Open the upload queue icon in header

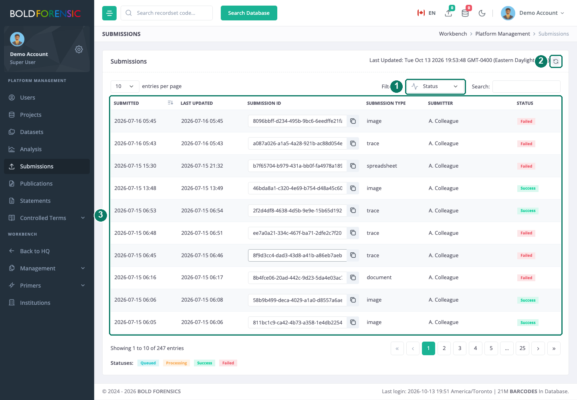coord(449,13)
